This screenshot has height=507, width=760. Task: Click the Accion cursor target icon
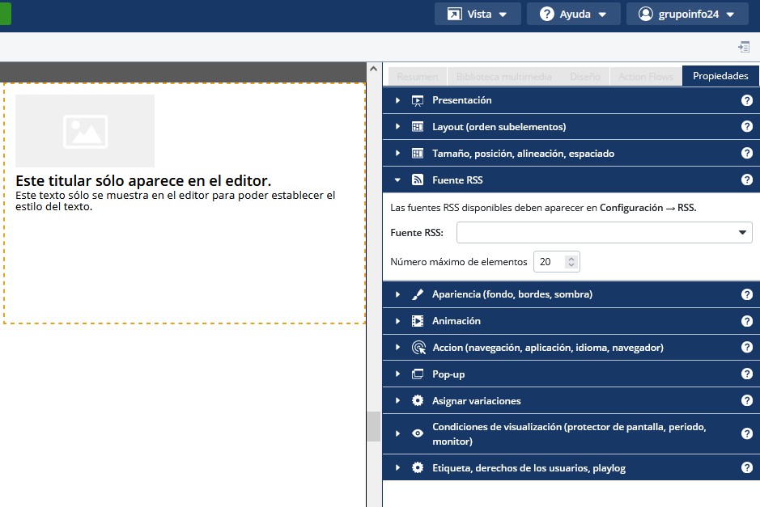(418, 348)
